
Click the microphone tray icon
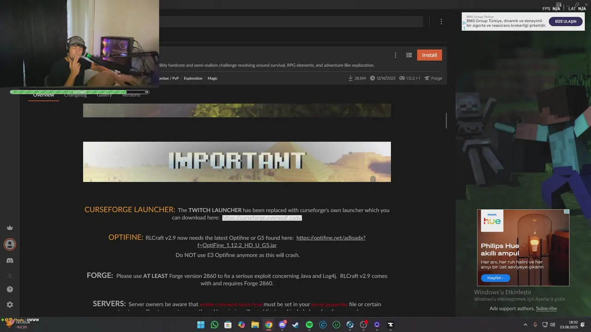point(536,325)
